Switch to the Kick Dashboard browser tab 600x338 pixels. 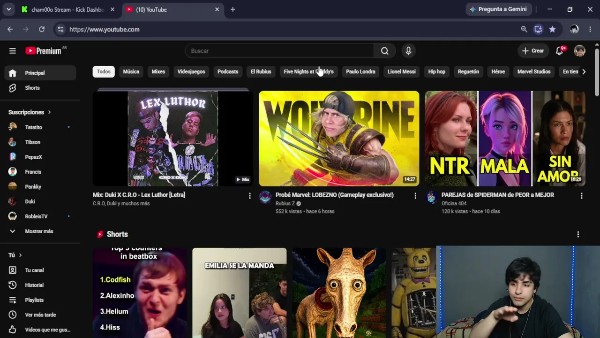tap(68, 9)
